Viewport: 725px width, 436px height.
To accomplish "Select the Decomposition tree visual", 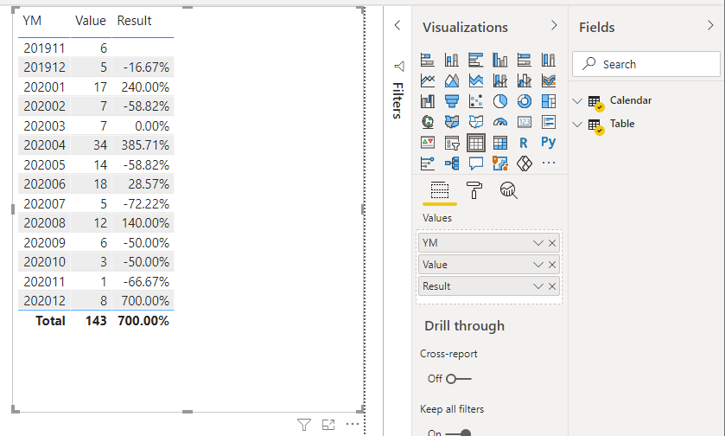I will pos(452,163).
